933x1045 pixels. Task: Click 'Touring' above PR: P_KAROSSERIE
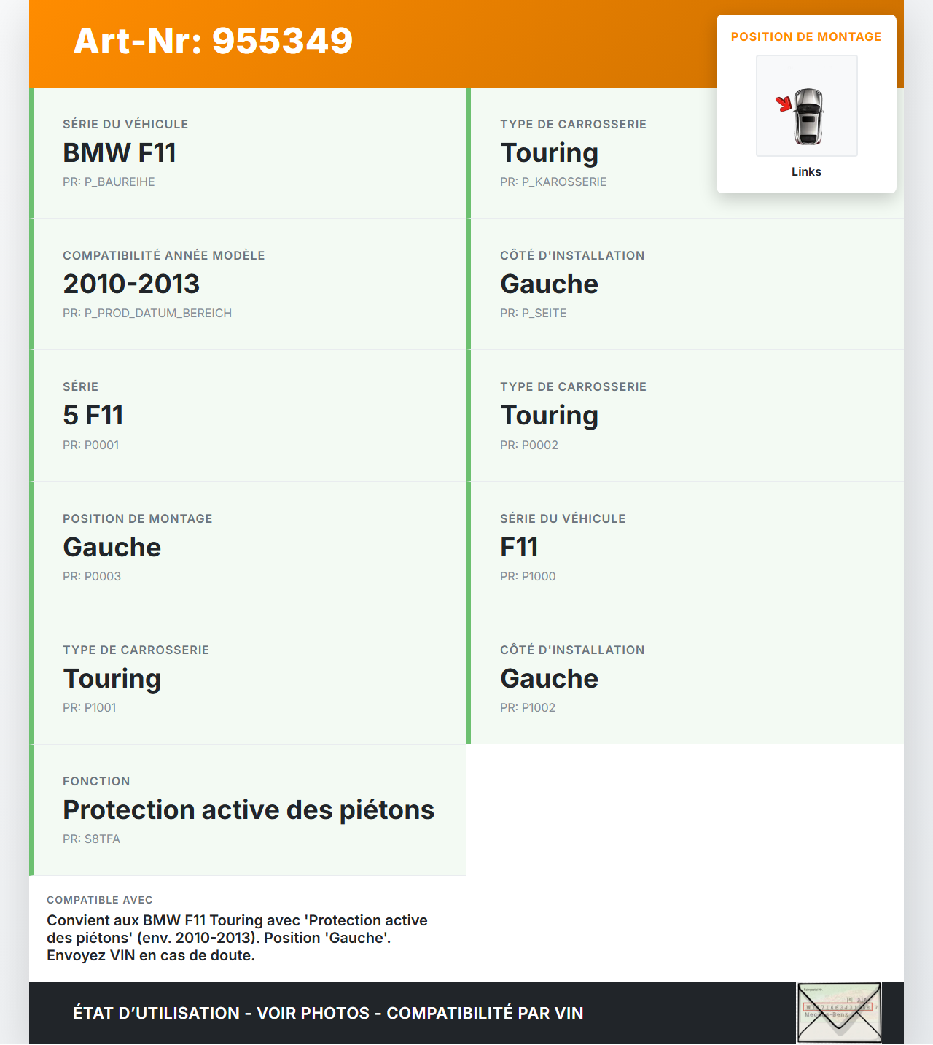pyautogui.click(x=549, y=153)
